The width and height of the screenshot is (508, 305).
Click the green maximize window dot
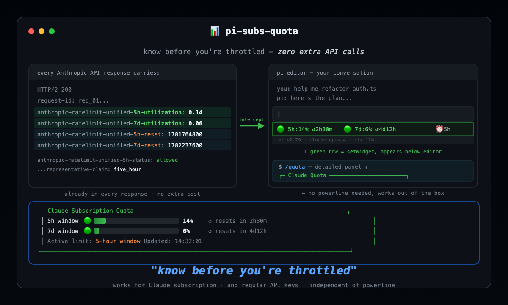point(52,31)
